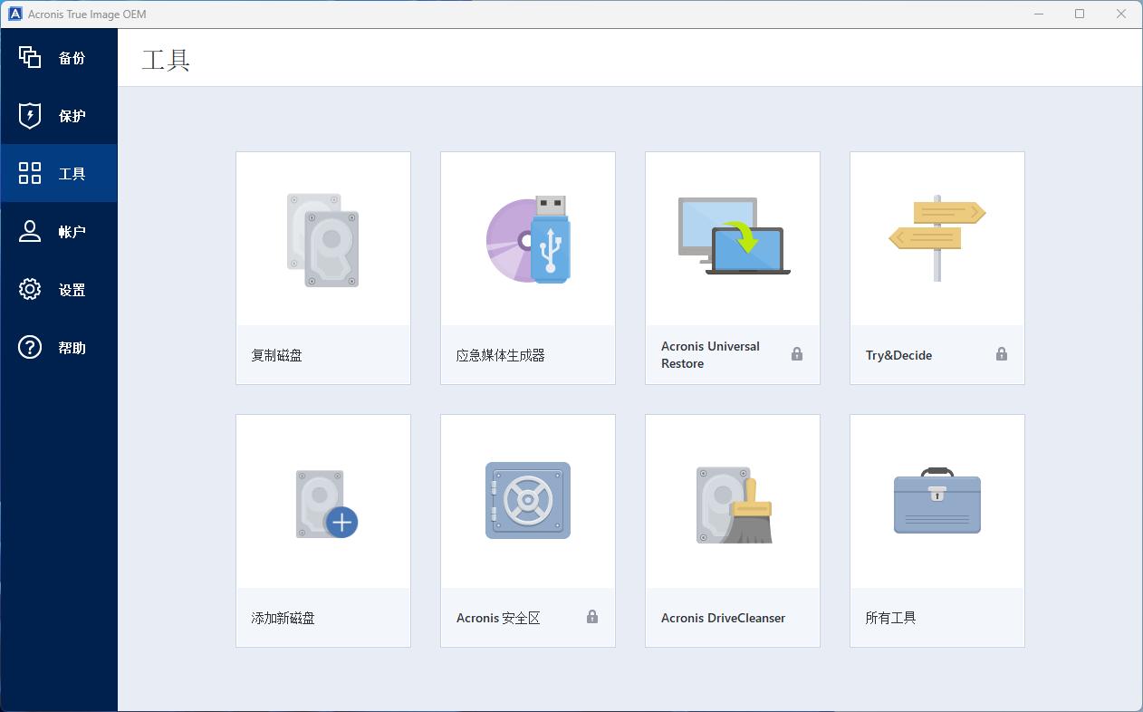Click the lock icon on Acronis 安全区

[592, 618]
